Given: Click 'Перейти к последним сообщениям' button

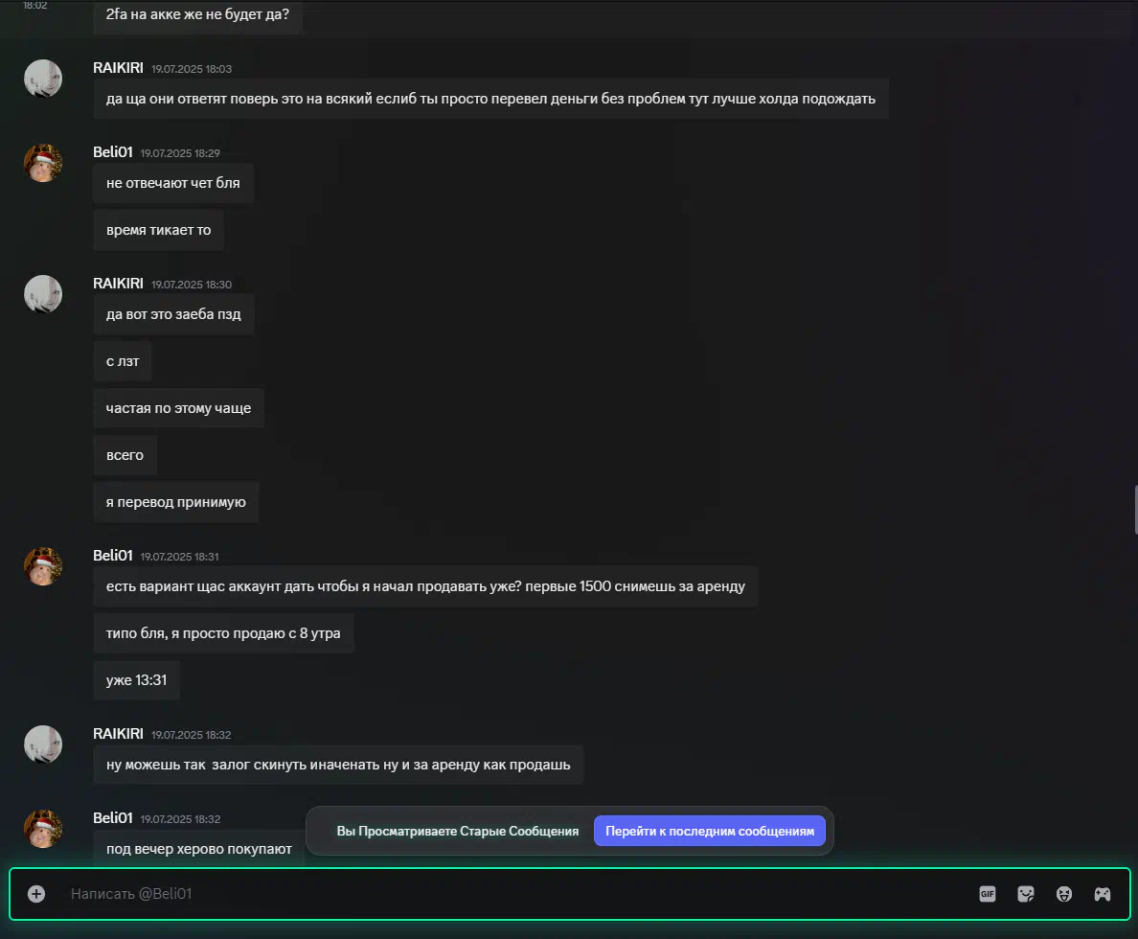Looking at the screenshot, I should (x=709, y=831).
